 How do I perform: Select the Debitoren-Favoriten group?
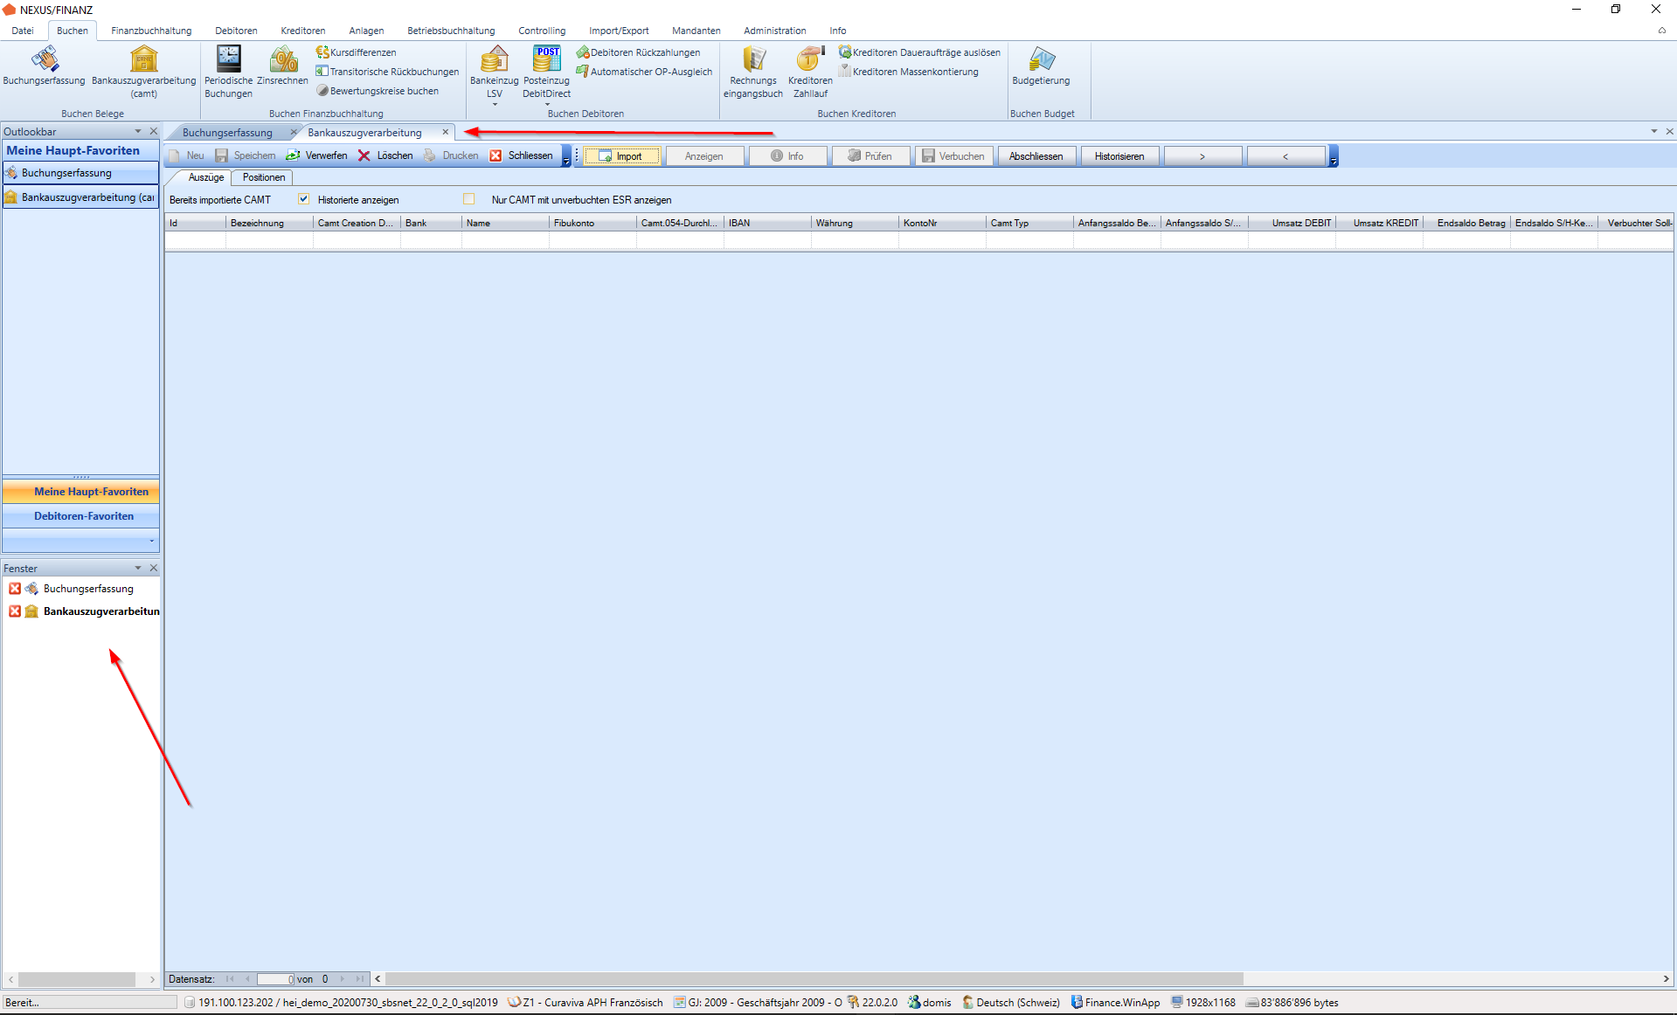(81, 516)
